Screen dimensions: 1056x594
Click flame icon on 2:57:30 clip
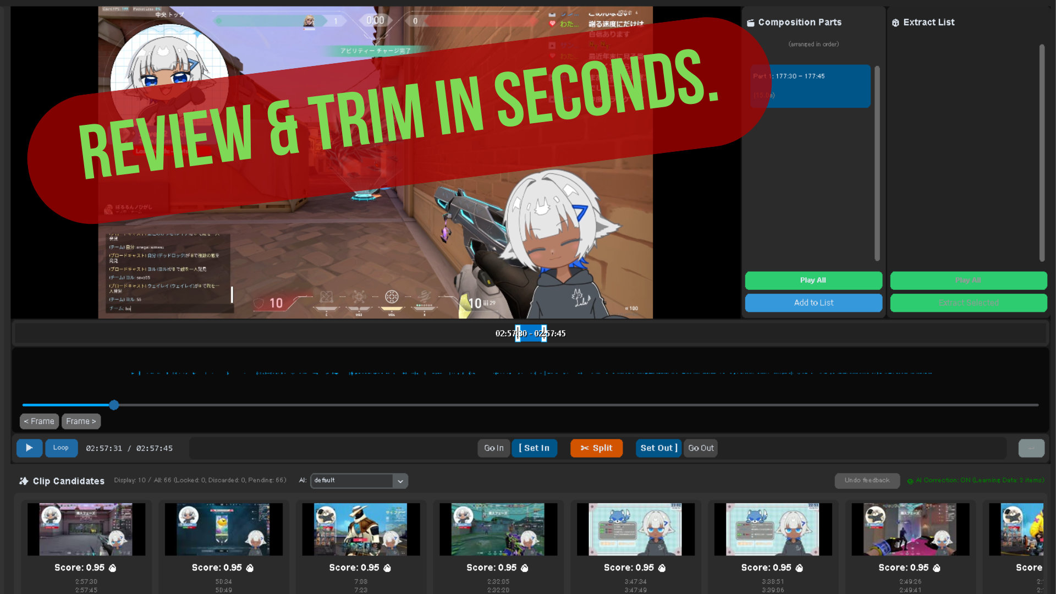click(x=113, y=568)
